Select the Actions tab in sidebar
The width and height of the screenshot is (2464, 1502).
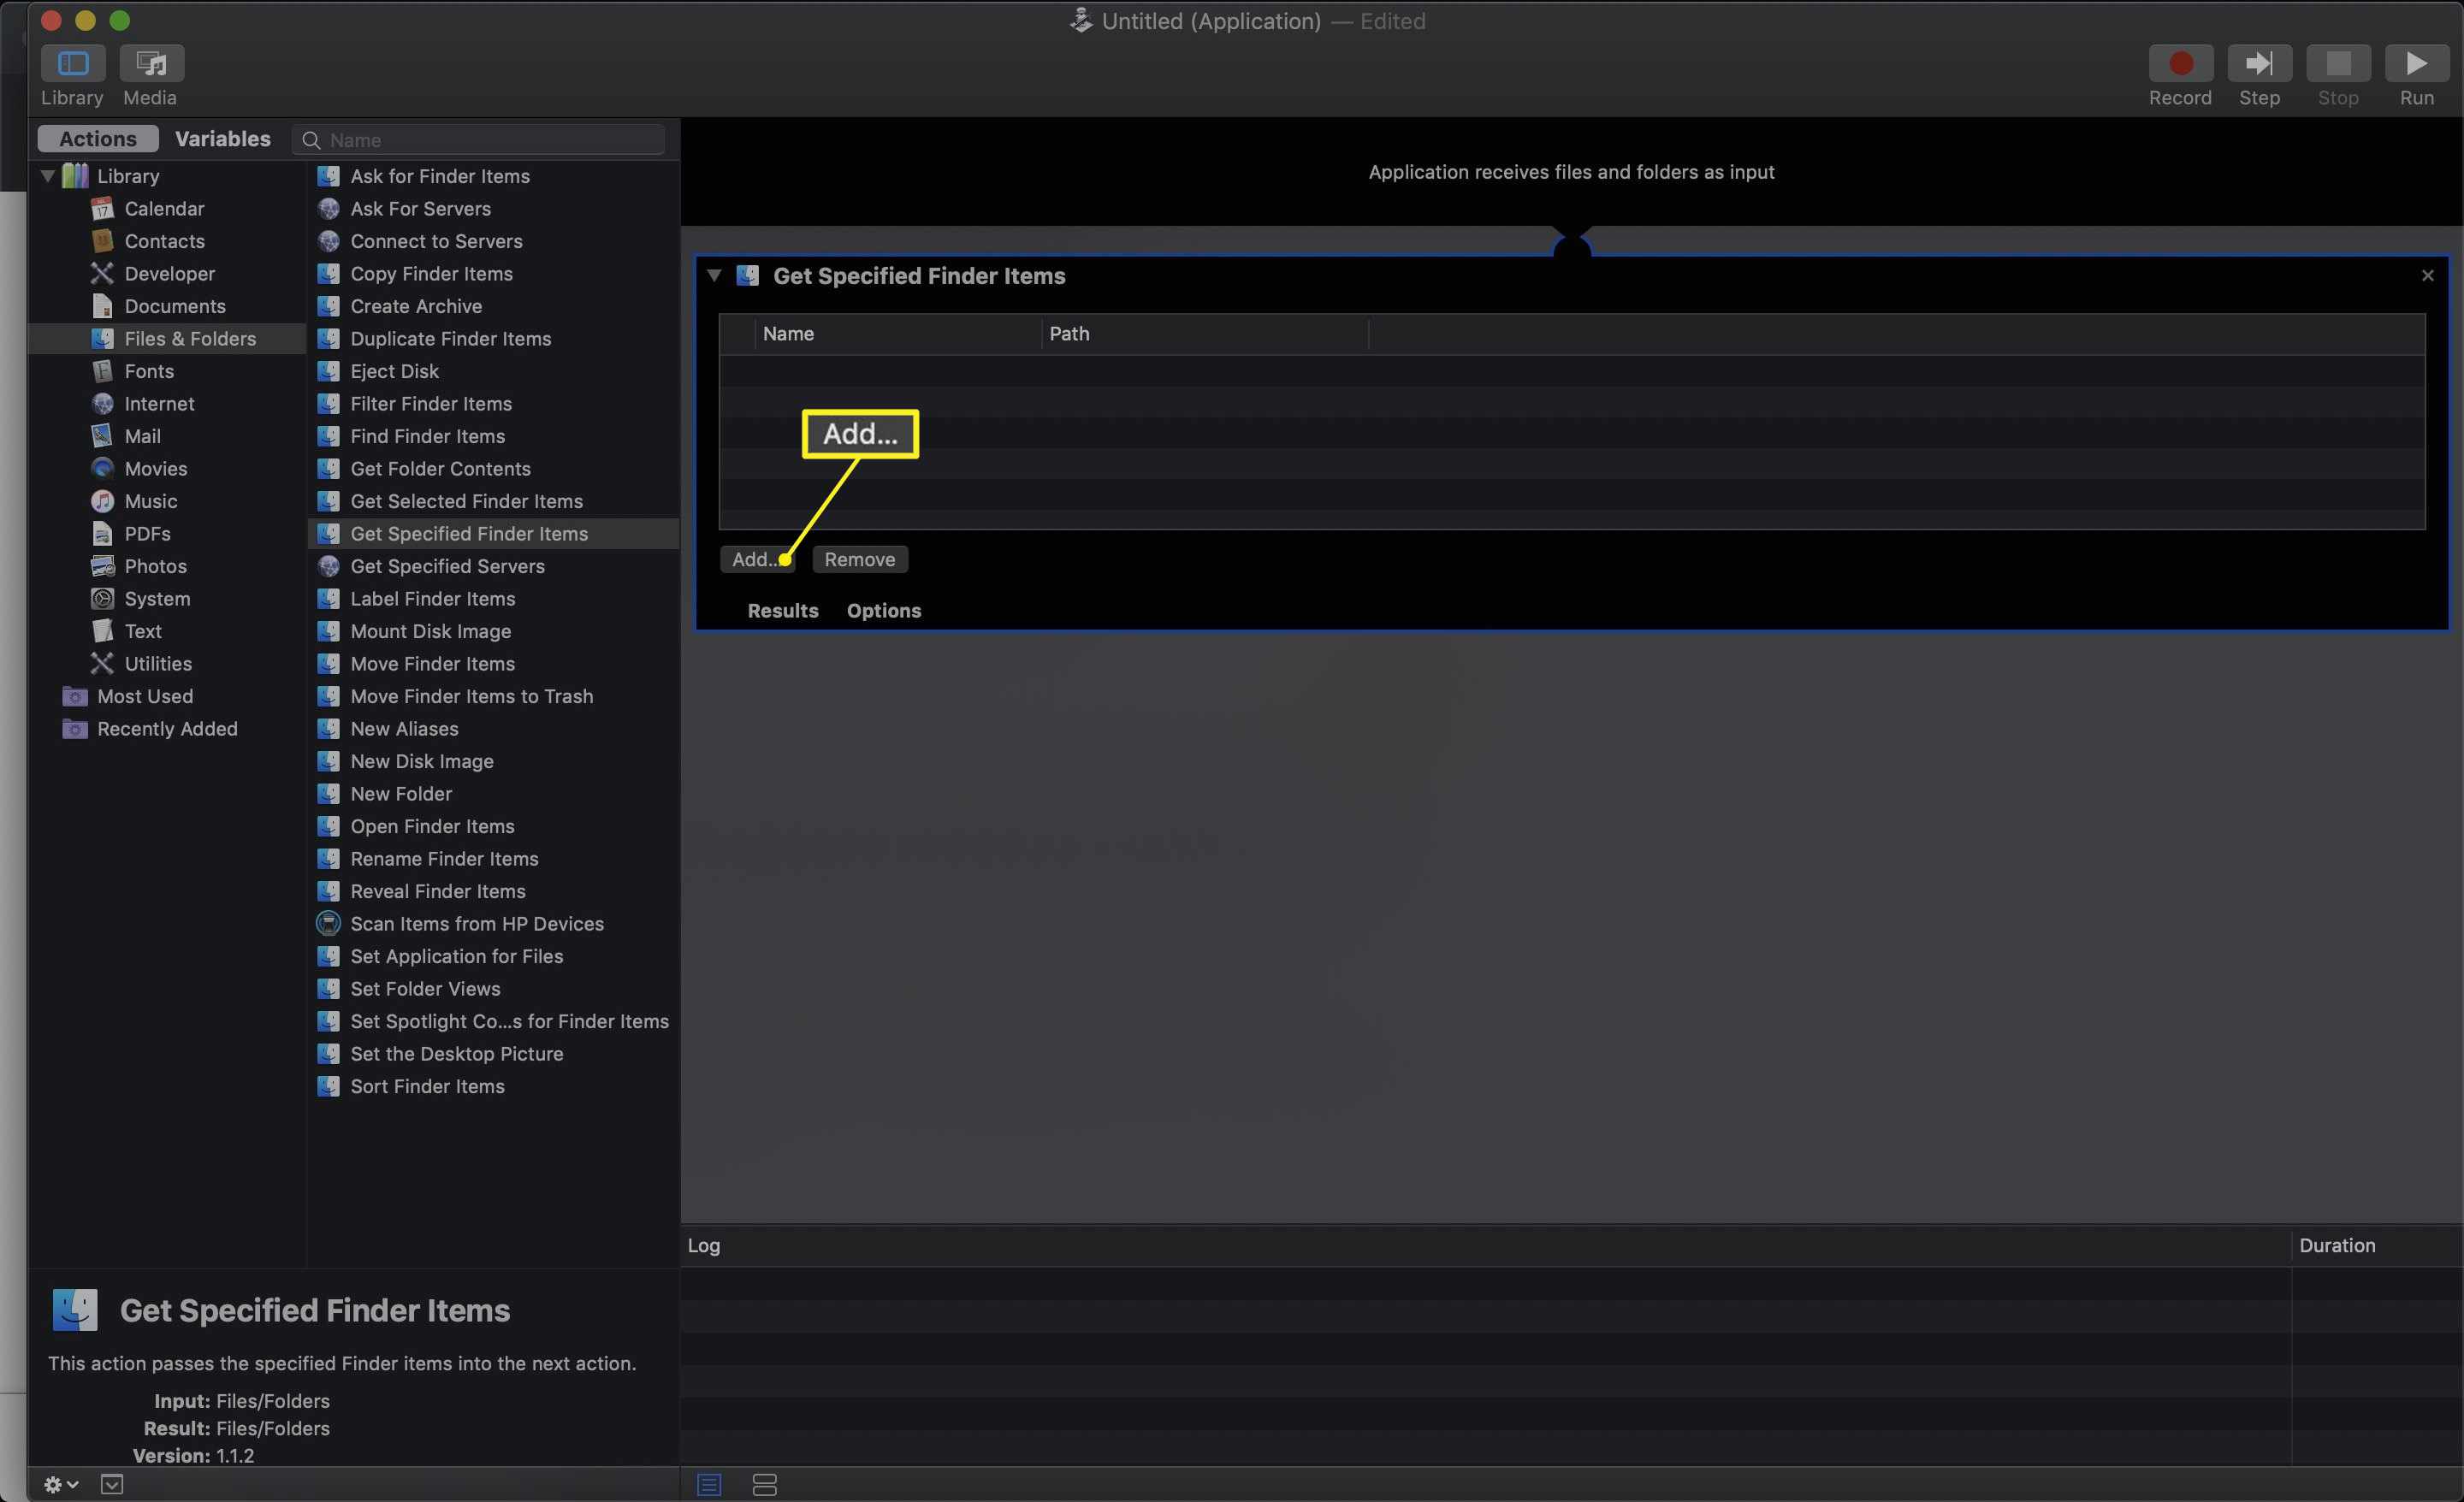pos(97,137)
